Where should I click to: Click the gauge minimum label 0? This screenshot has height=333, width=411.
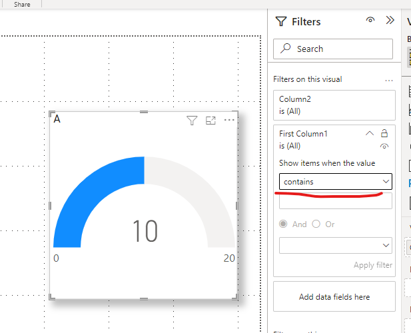tap(56, 258)
